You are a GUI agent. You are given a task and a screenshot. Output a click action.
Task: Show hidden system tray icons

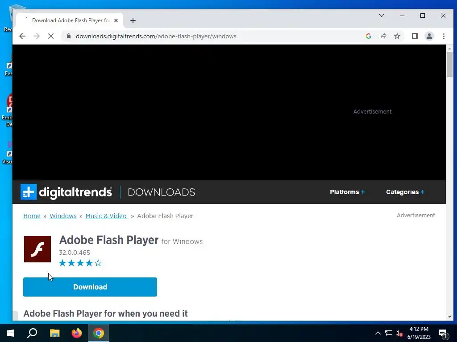pyautogui.click(x=378, y=333)
